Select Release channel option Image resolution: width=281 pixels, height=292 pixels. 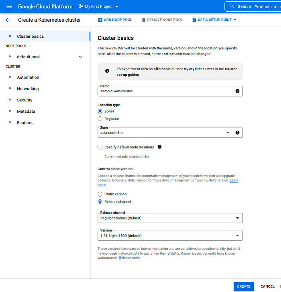point(100,202)
